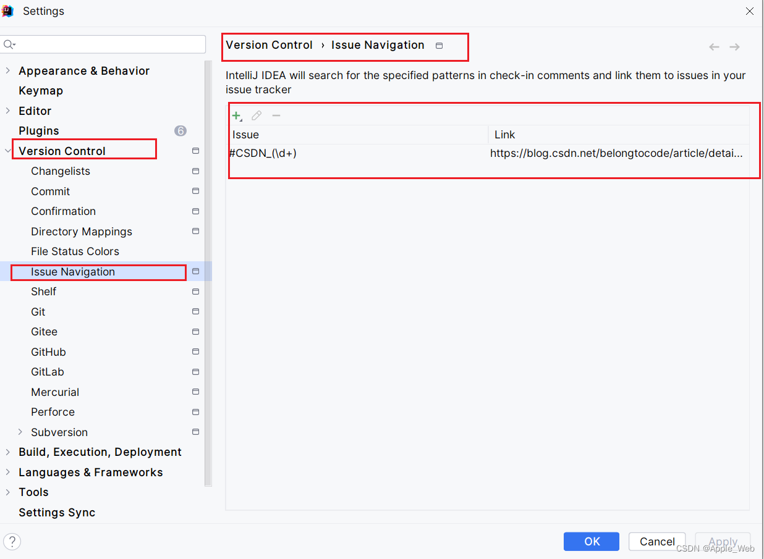The width and height of the screenshot is (764, 559).
Task: Select Shelf settings page
Action: (44, 292)
